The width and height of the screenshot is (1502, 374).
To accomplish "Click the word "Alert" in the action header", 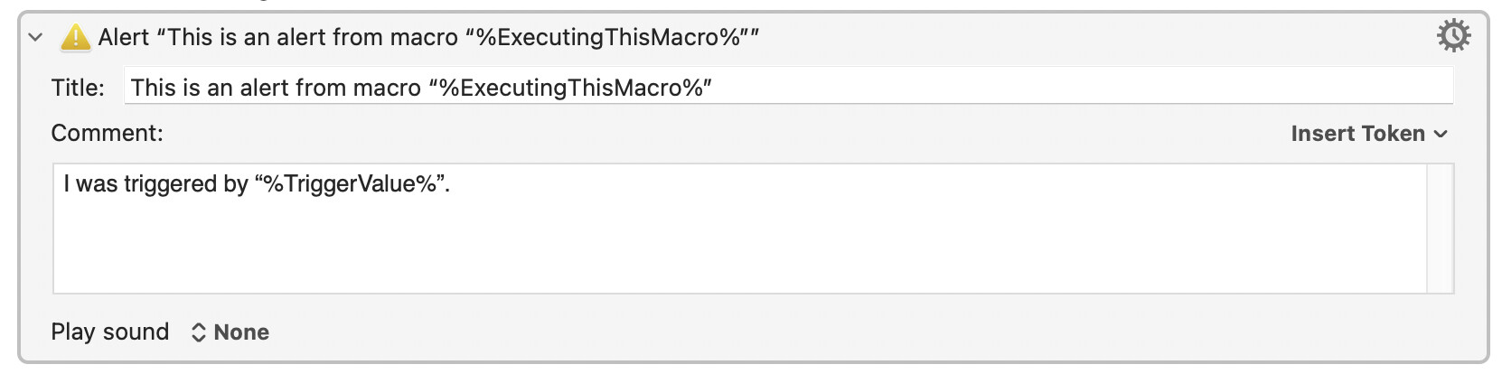I will (123, 38).
